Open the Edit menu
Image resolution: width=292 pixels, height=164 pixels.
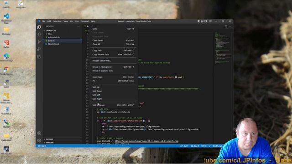pos(49,21)
